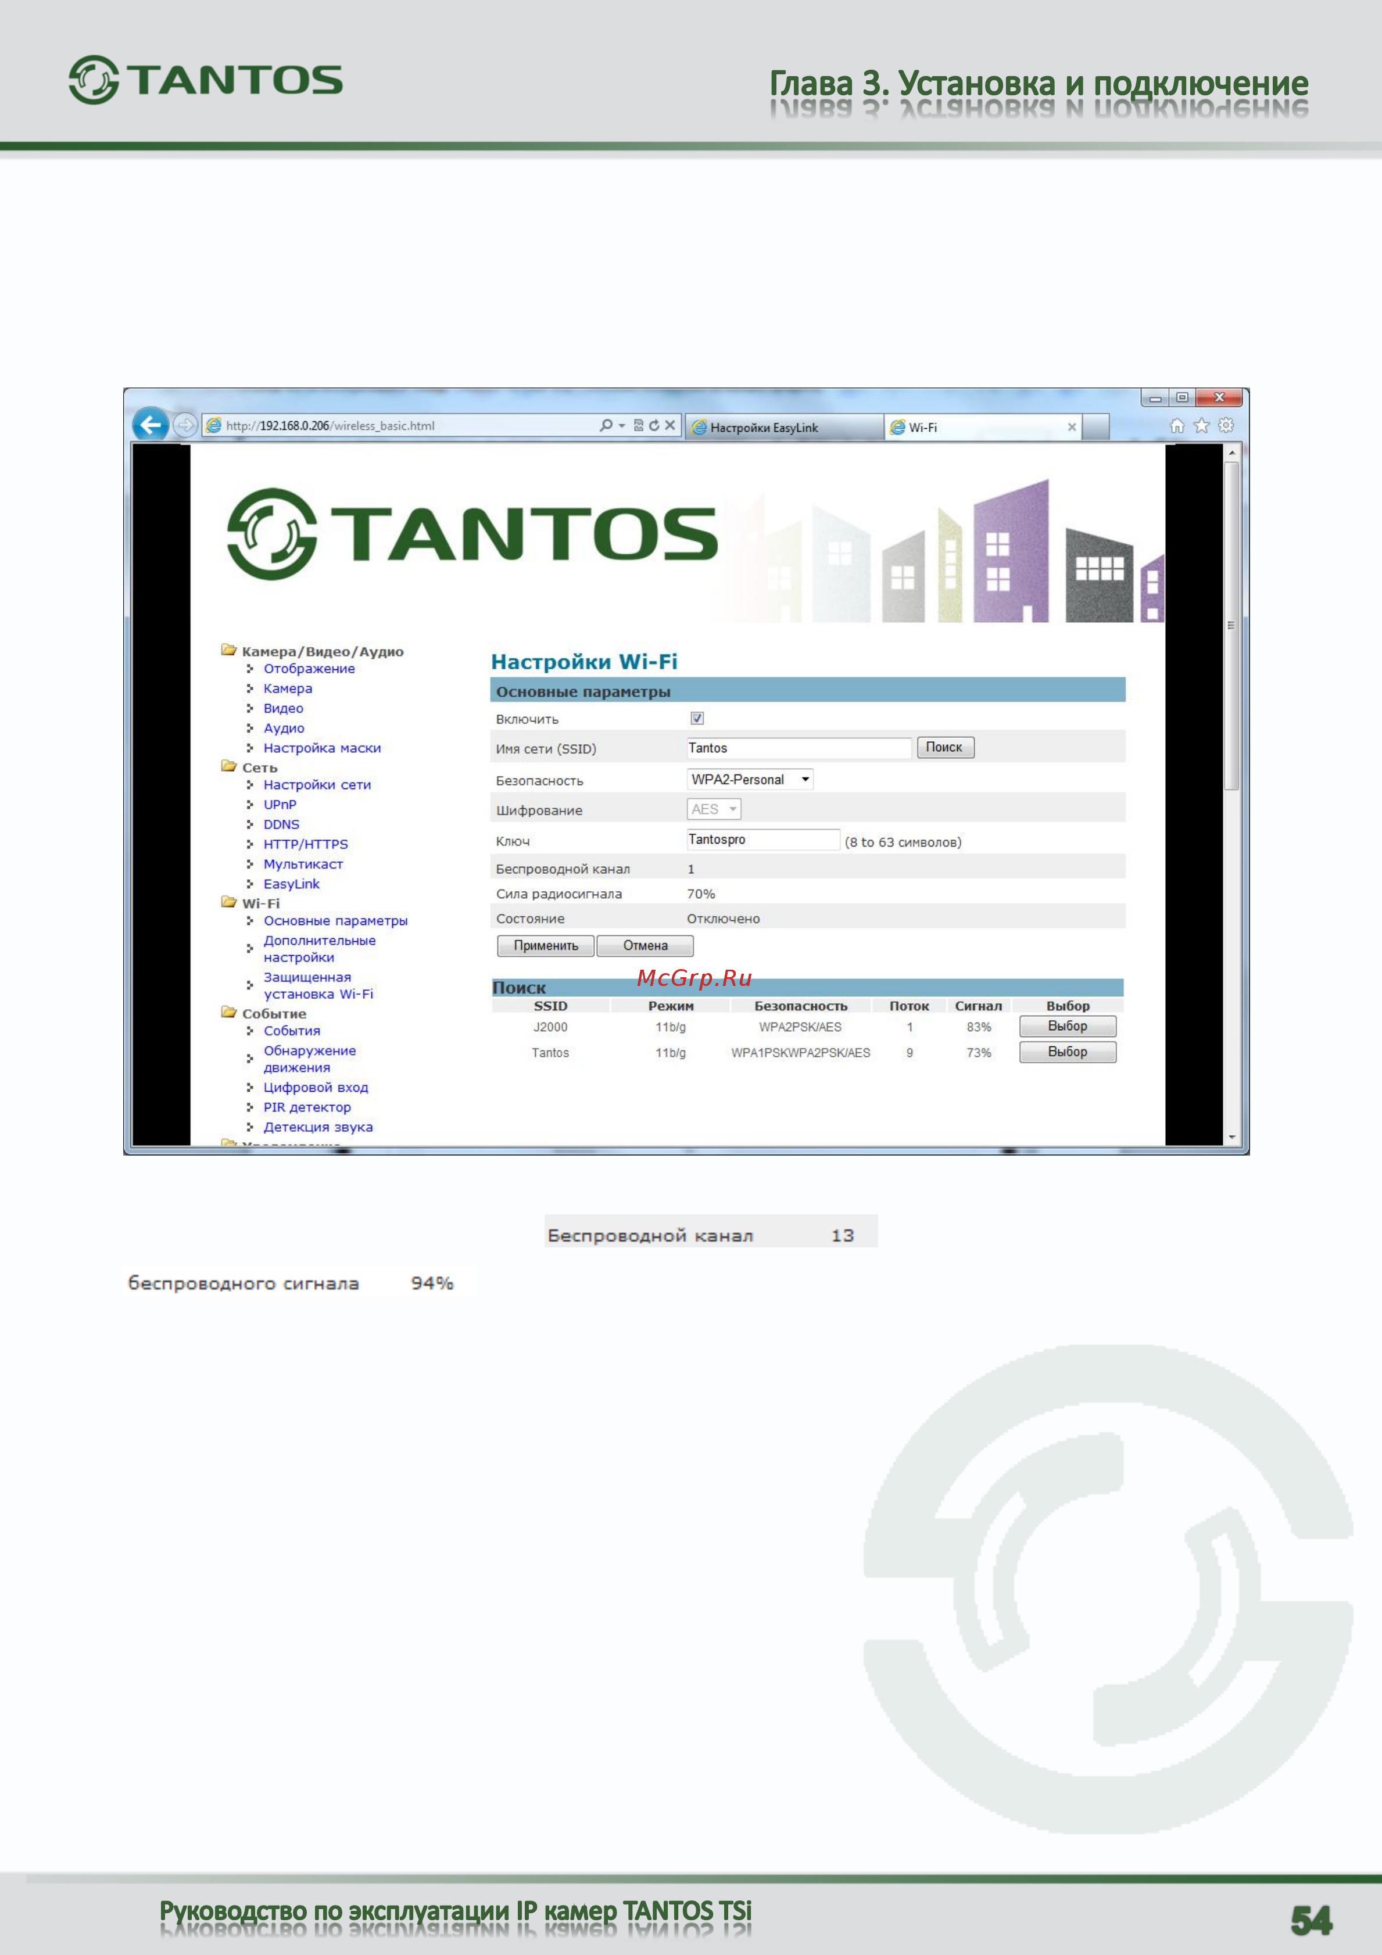Click the browser back arrow button

point(151,424)
